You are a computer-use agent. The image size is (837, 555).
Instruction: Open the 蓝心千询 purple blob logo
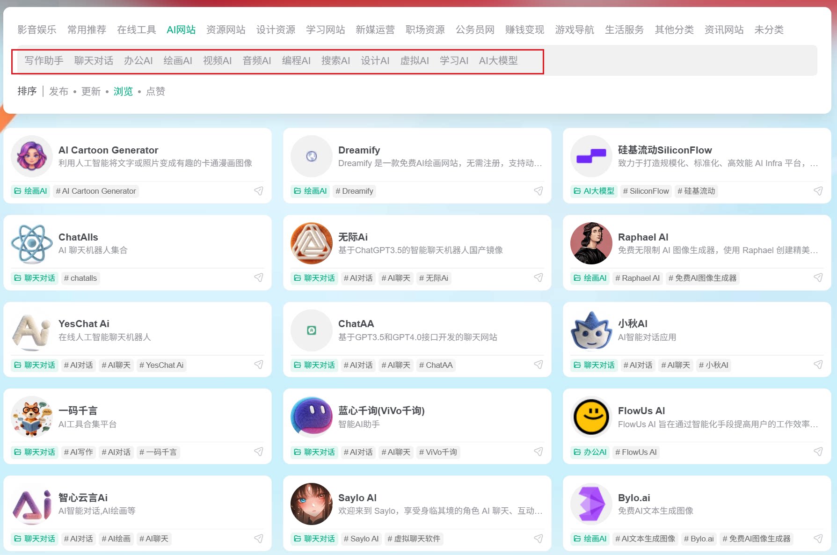(312, 417)
